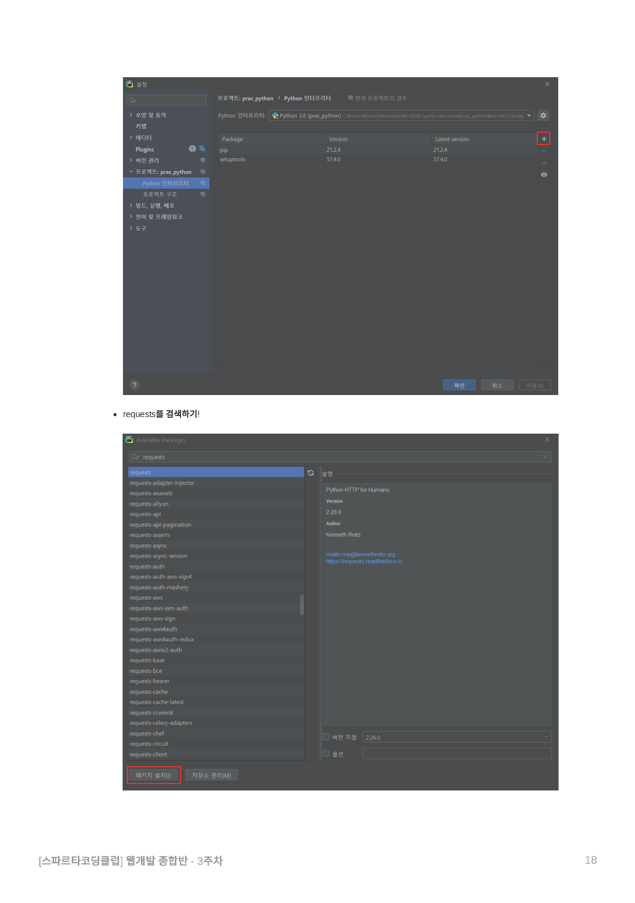
Task: Click the minus remove-package icon
Action: click(x=544, y=151)
